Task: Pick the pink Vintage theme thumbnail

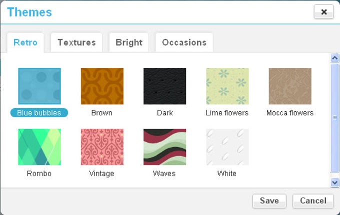Action: point(102,147)
